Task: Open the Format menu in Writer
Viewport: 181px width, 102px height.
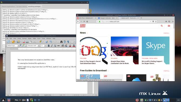Action: 24,38
